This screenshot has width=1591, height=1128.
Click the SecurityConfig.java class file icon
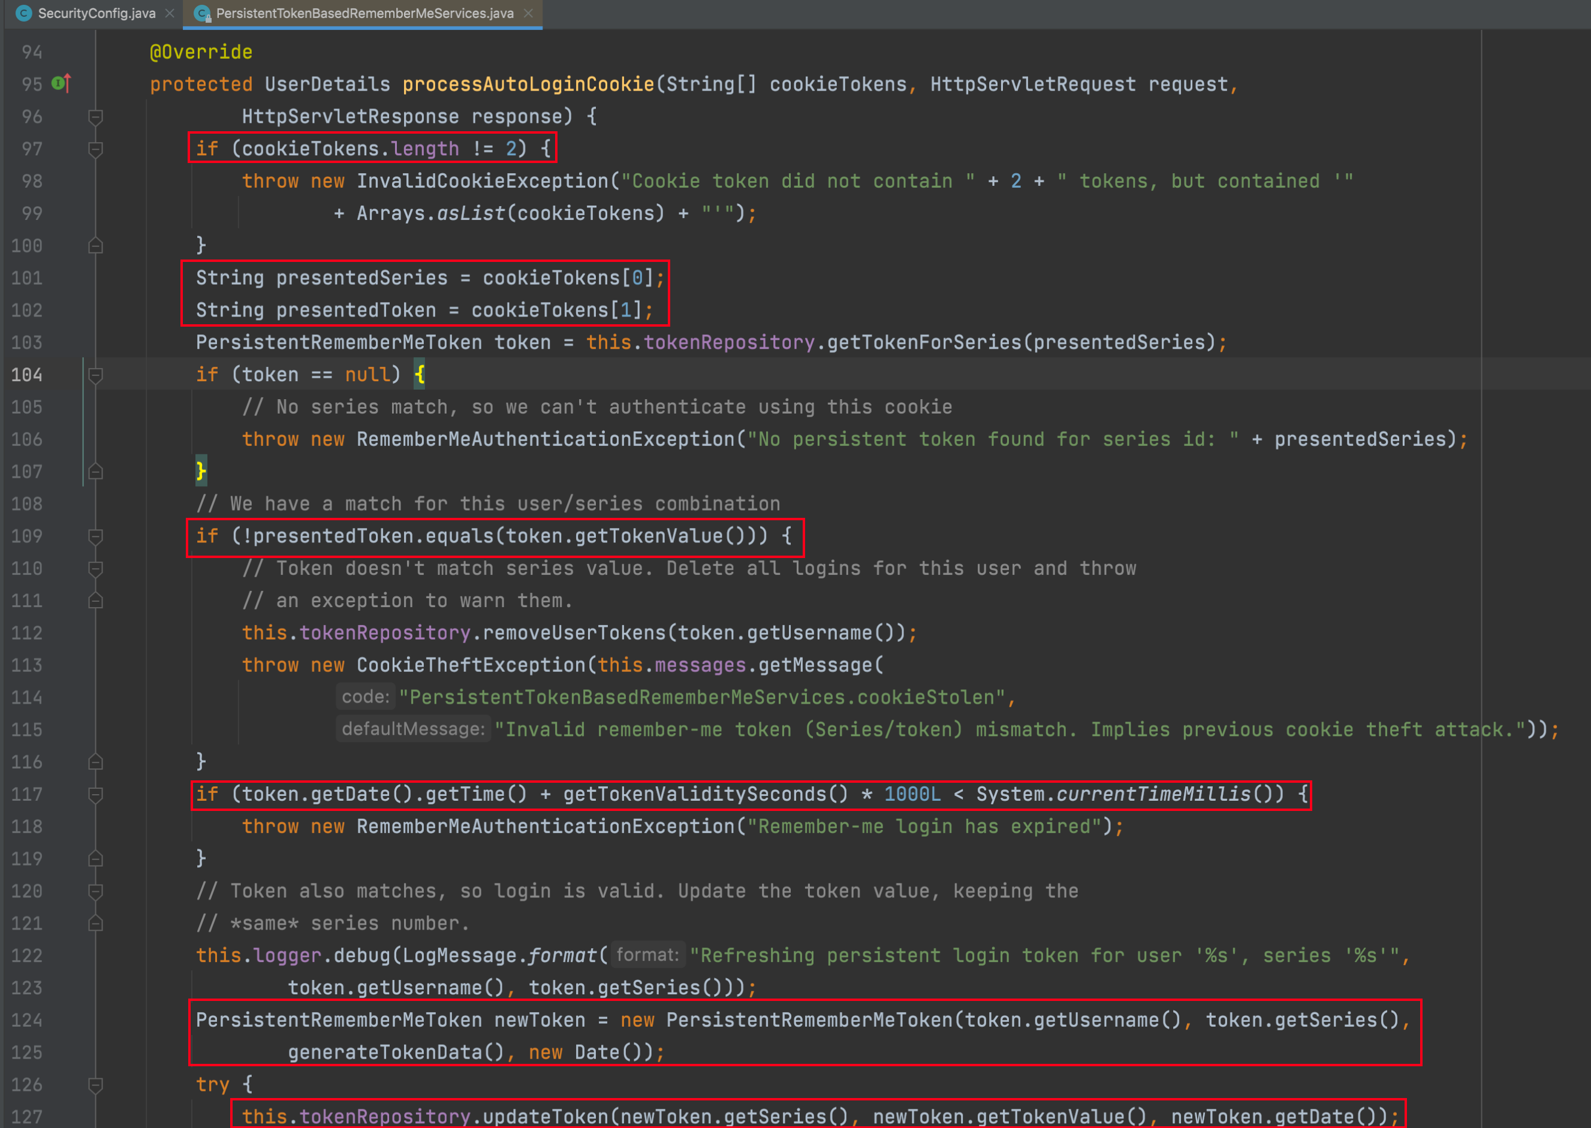click(23, 13)
